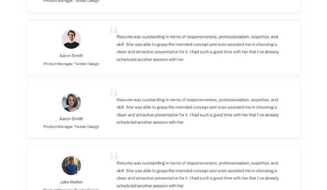Click job title under bearded man's Aaron Smith
The image size is (327, 190).
click(x=71, y=64)
